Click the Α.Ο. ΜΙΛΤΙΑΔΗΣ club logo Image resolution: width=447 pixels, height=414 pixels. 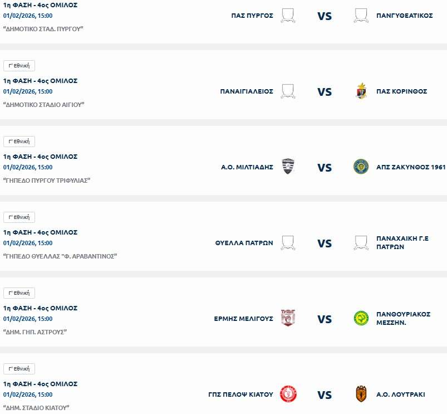288,167
